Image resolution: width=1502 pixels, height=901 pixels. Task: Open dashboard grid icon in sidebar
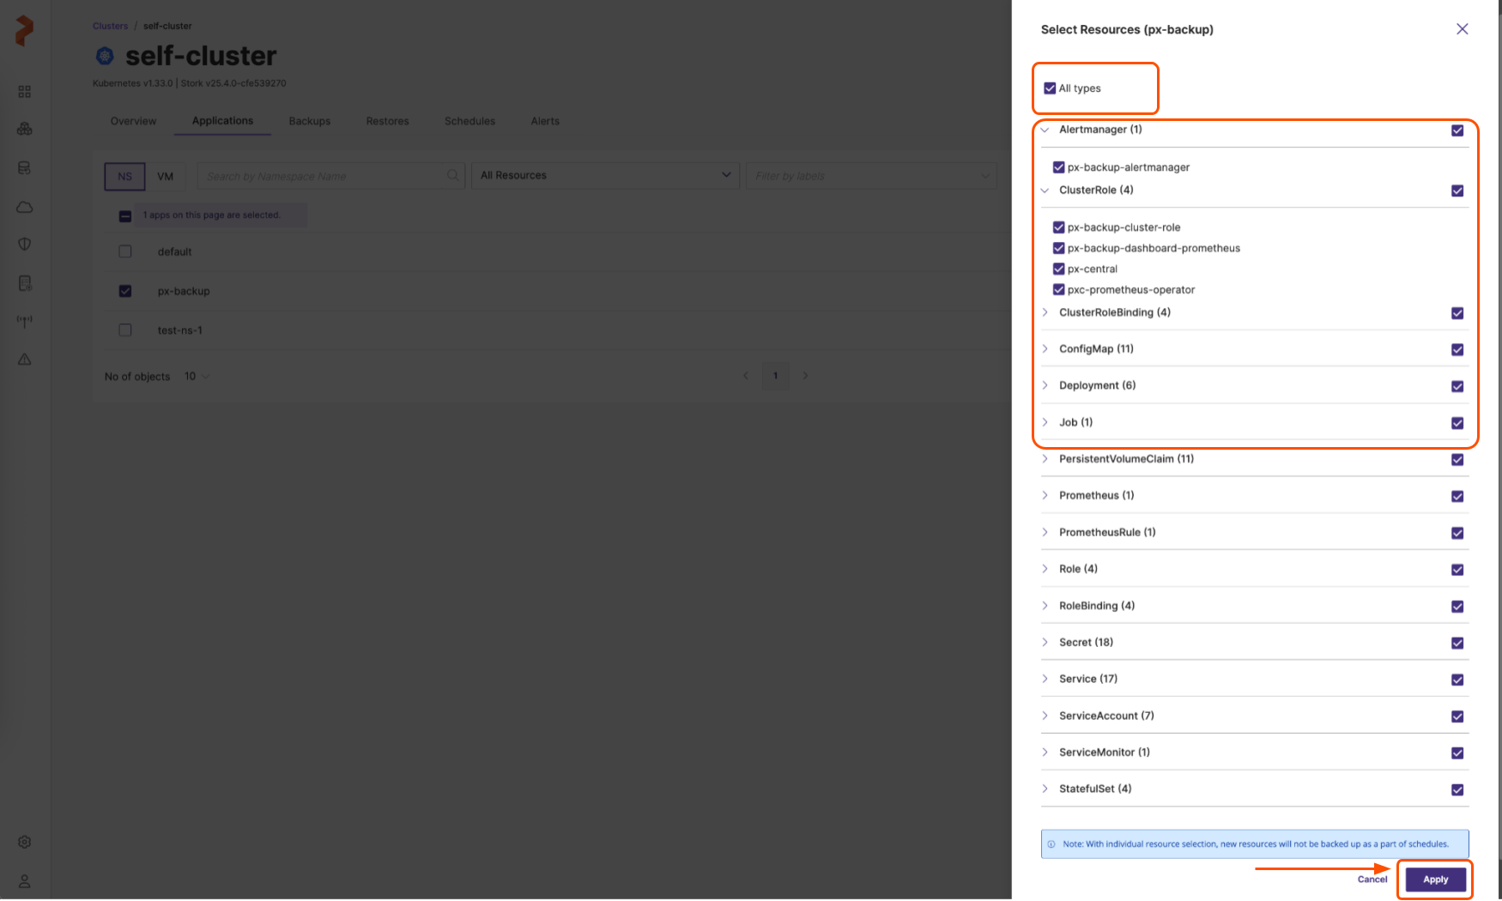tap(25, 92)
